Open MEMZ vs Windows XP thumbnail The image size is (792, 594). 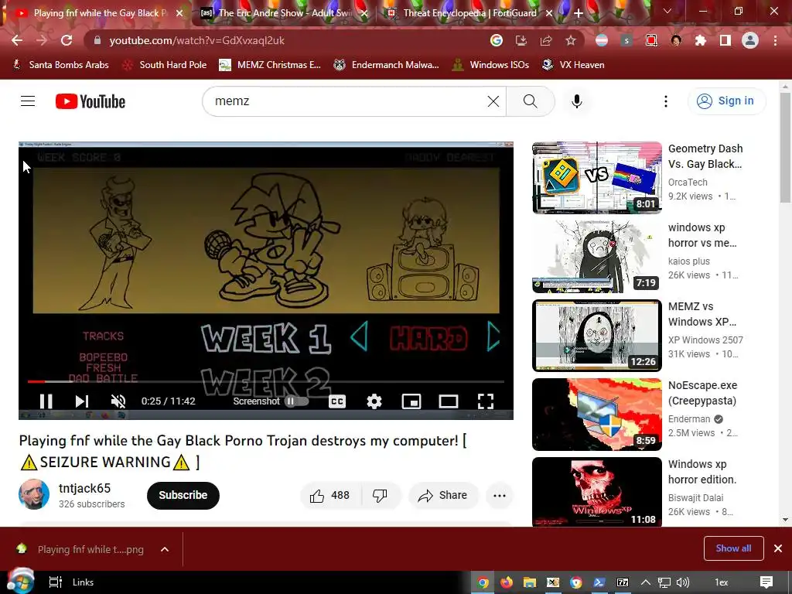pyautogui.click(x=596, y=336)
